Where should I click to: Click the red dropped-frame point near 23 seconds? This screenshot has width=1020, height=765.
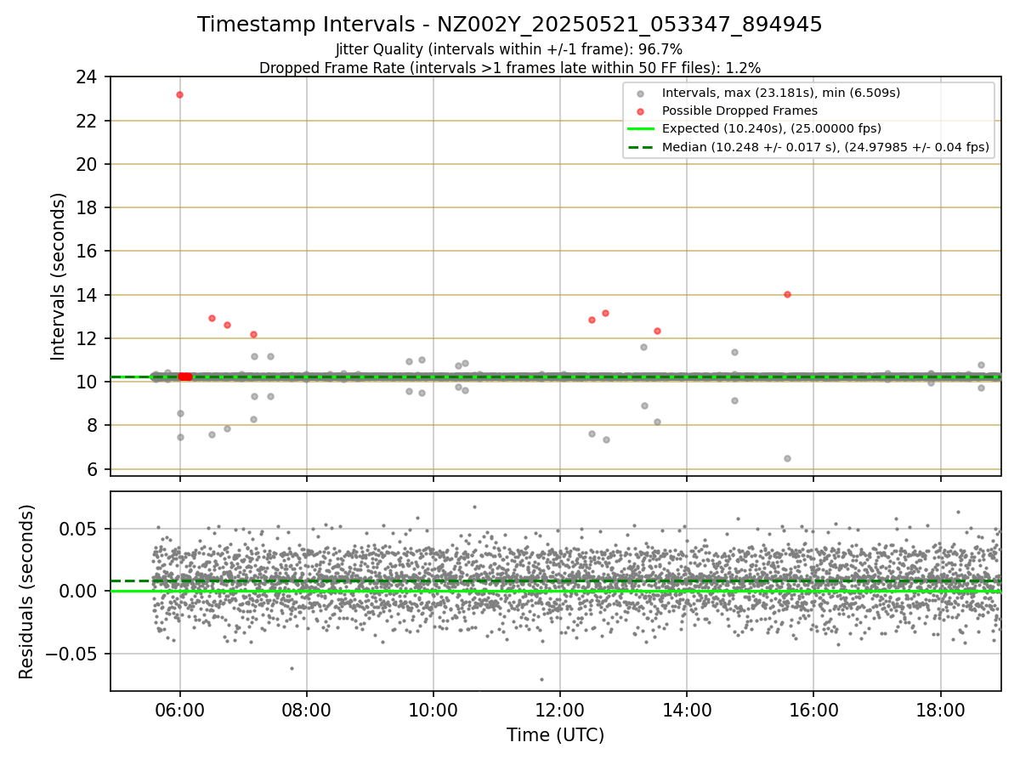[x=179, y=94]
